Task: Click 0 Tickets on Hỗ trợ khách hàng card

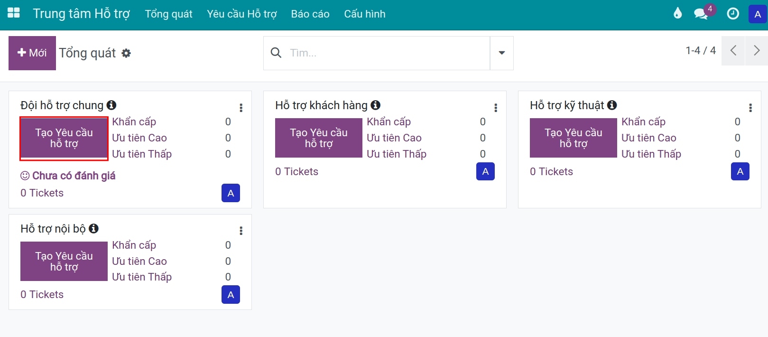Action: coord(296,172)
